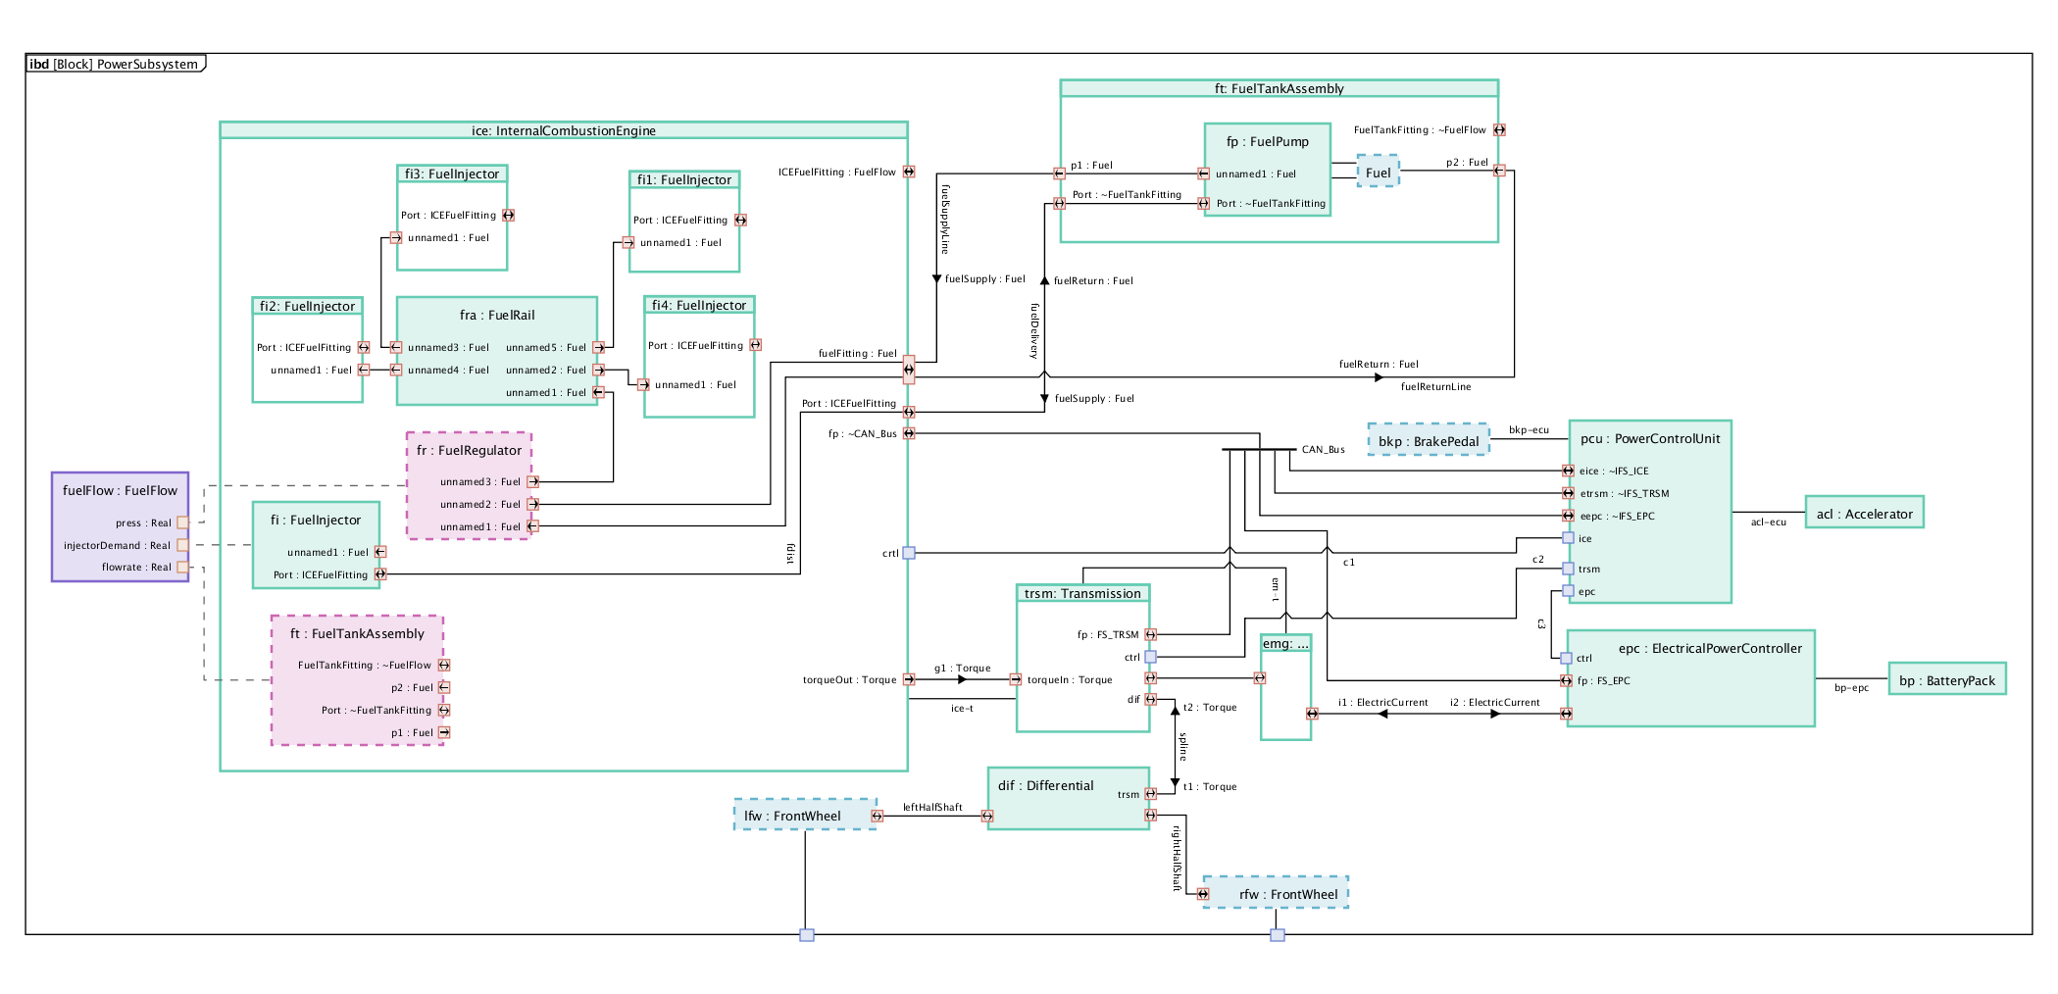
Task: Select the ctrl port on ElectricalPowerController
Action: [1567, 658]
